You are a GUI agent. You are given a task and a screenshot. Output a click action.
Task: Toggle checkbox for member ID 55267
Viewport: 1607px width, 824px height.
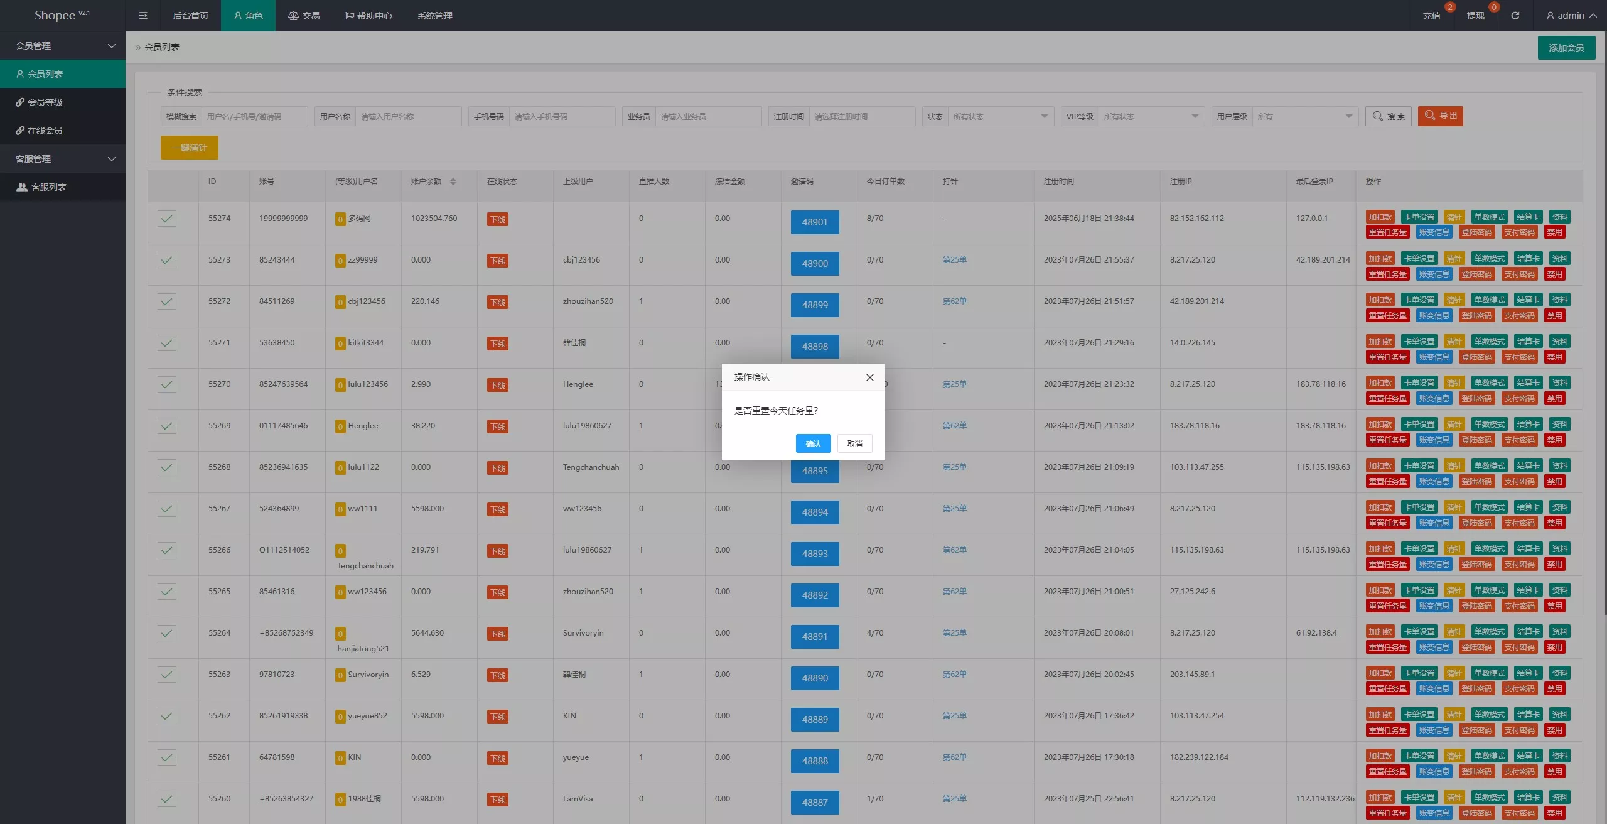tap(167, 509)
